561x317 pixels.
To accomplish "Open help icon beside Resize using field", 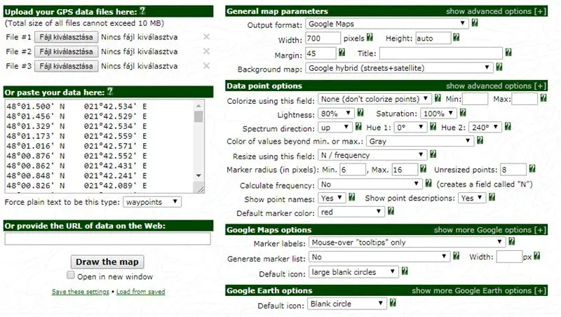I will click(433, 154).
